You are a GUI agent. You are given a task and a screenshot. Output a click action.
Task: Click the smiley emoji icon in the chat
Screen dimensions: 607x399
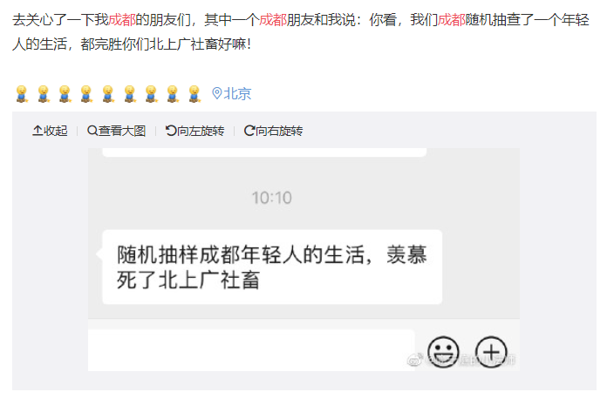point(443,352)
